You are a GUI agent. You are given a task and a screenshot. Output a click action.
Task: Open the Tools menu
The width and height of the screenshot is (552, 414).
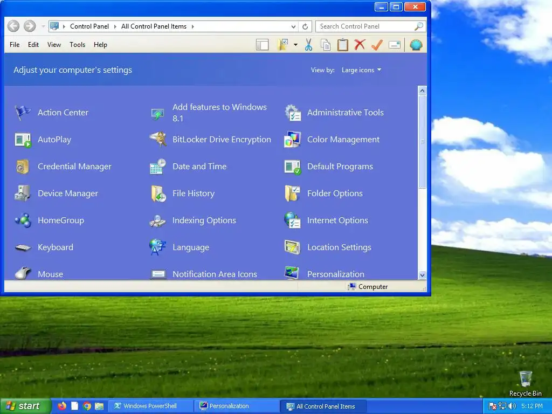coord(78,45)
